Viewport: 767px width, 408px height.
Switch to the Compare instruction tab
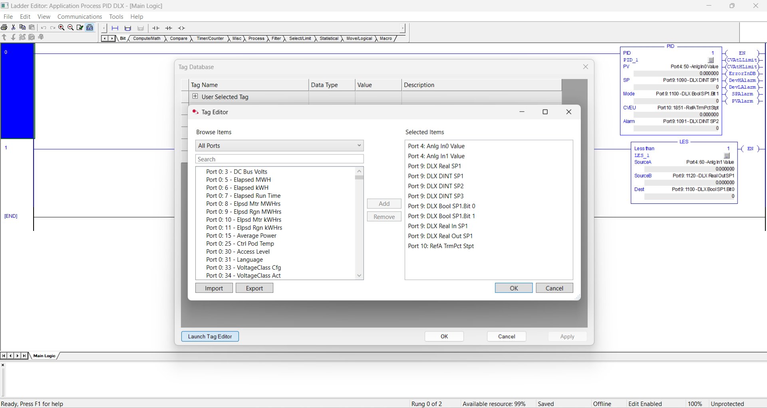point(179,39)
